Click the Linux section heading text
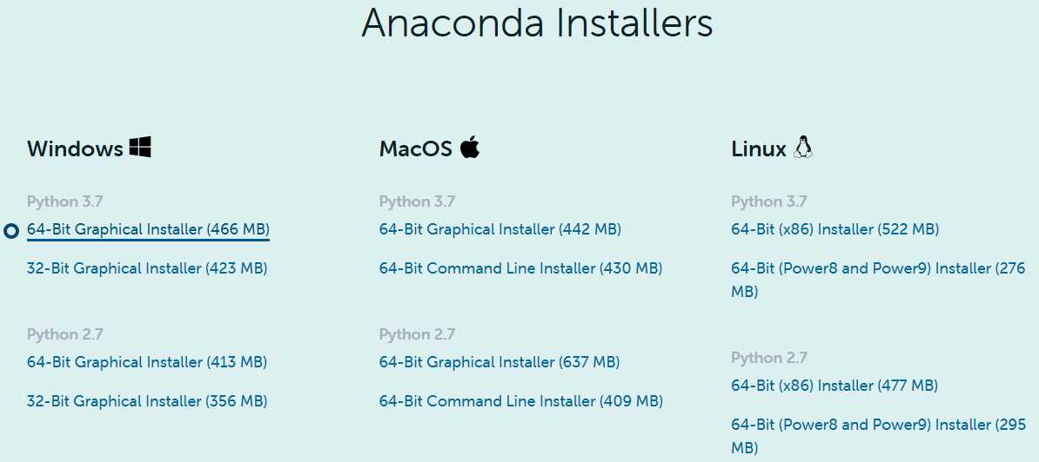This screenshot has height=462, width=1039. 759,148
